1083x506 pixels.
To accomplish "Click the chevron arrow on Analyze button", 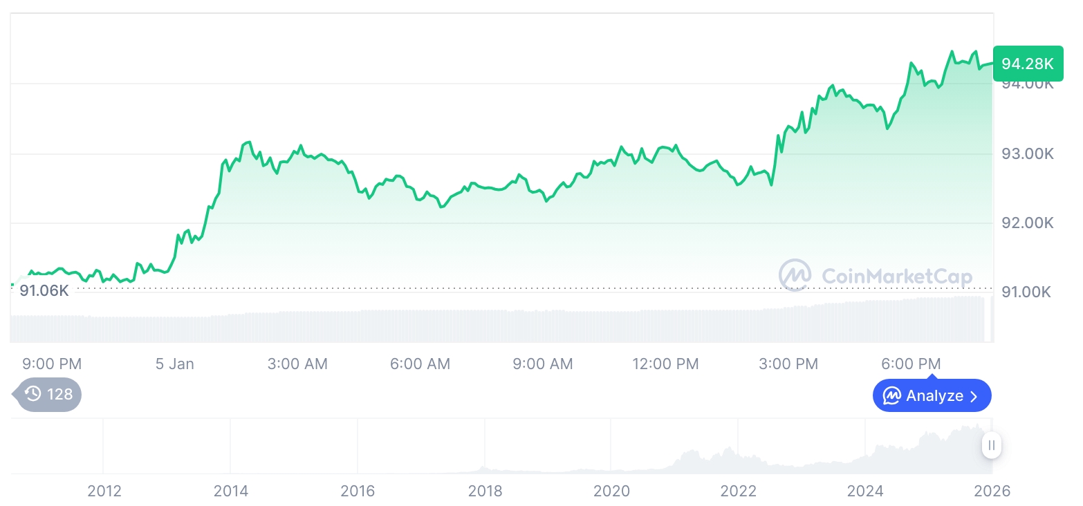I will 974,396.
